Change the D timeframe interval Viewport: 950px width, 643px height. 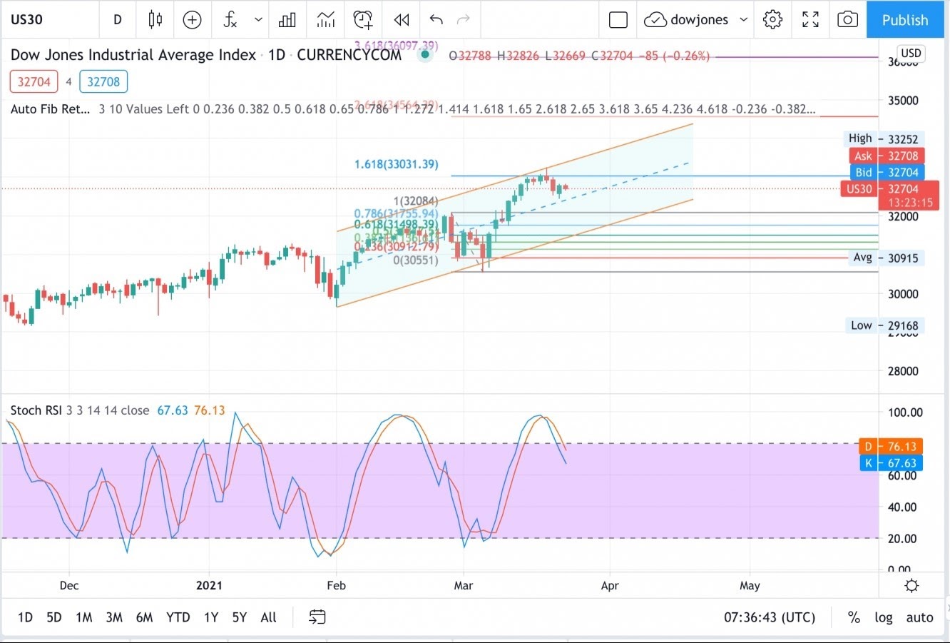coord(118,20)
